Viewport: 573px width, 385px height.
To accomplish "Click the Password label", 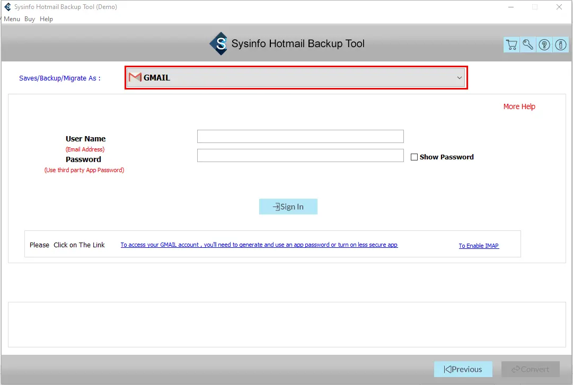I will click(x=83, y=159).
